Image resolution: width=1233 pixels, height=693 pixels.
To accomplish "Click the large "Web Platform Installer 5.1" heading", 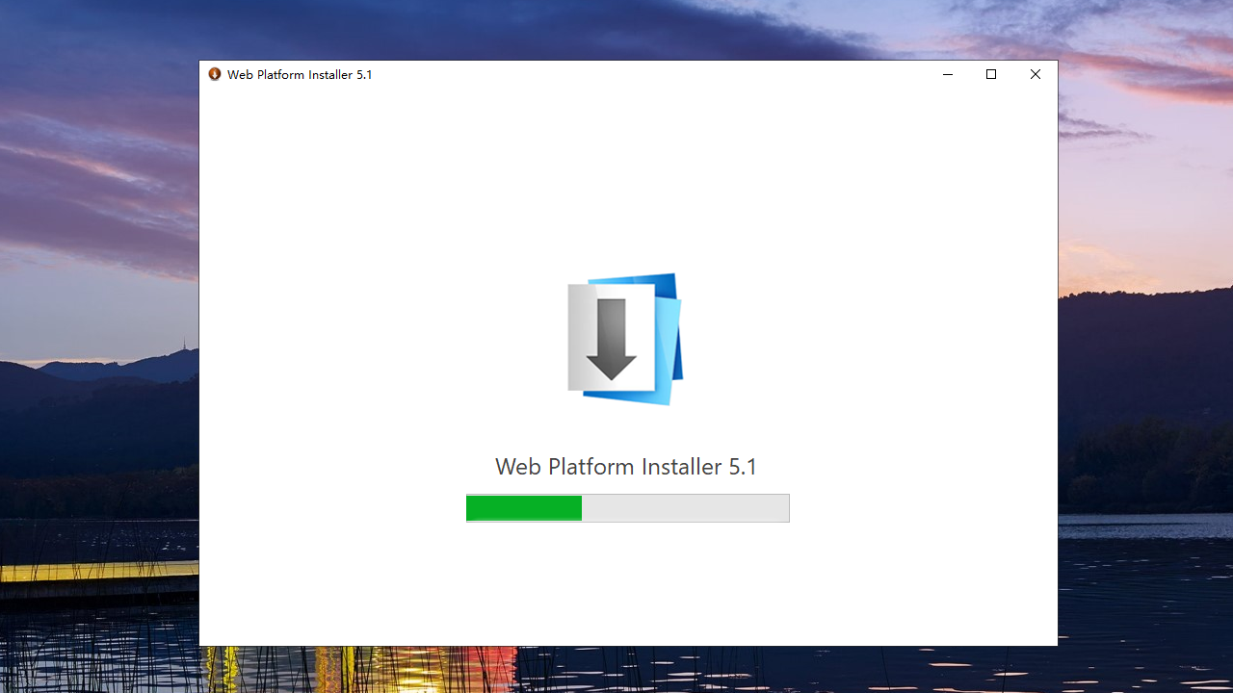I will (626, 467).
